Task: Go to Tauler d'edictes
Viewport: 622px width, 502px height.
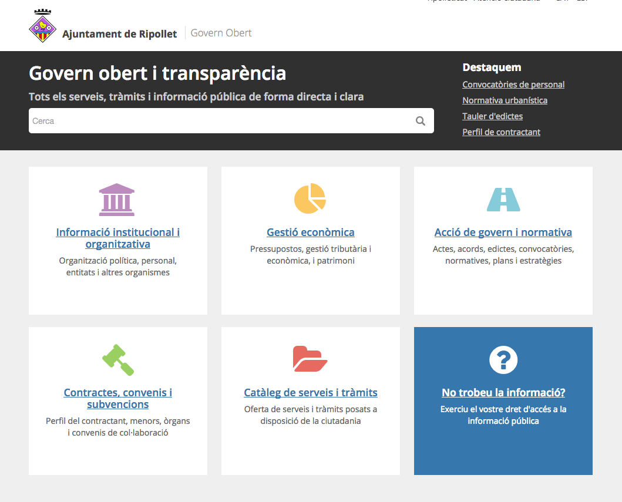Action: tap(492, 116)
